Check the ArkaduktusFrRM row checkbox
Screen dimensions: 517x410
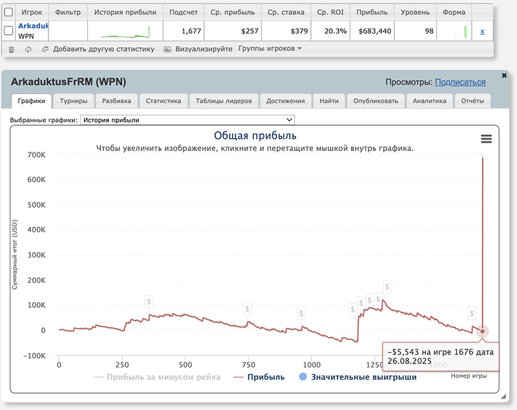[x=8, y=31]
